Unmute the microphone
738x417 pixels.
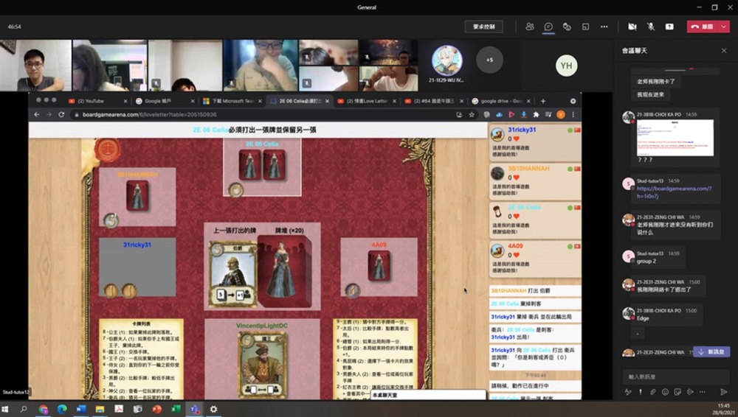tap(651, 27)
